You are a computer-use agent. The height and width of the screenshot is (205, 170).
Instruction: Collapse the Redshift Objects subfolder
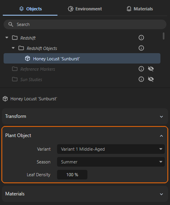[x=13, y=48]
